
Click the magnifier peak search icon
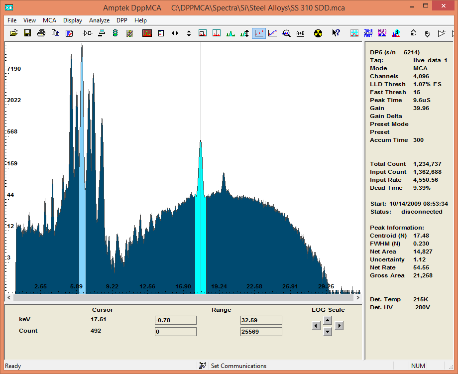pyautogui.click(x=287, y=33)
